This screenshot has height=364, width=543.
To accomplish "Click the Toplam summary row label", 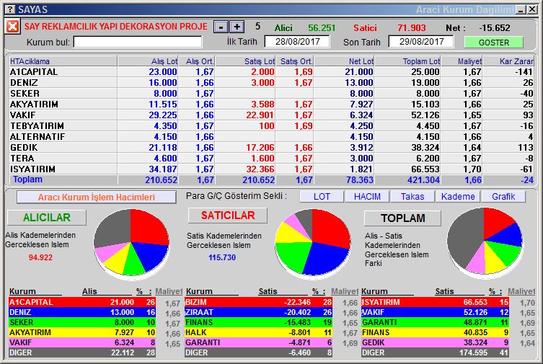I will pos(27,179).
